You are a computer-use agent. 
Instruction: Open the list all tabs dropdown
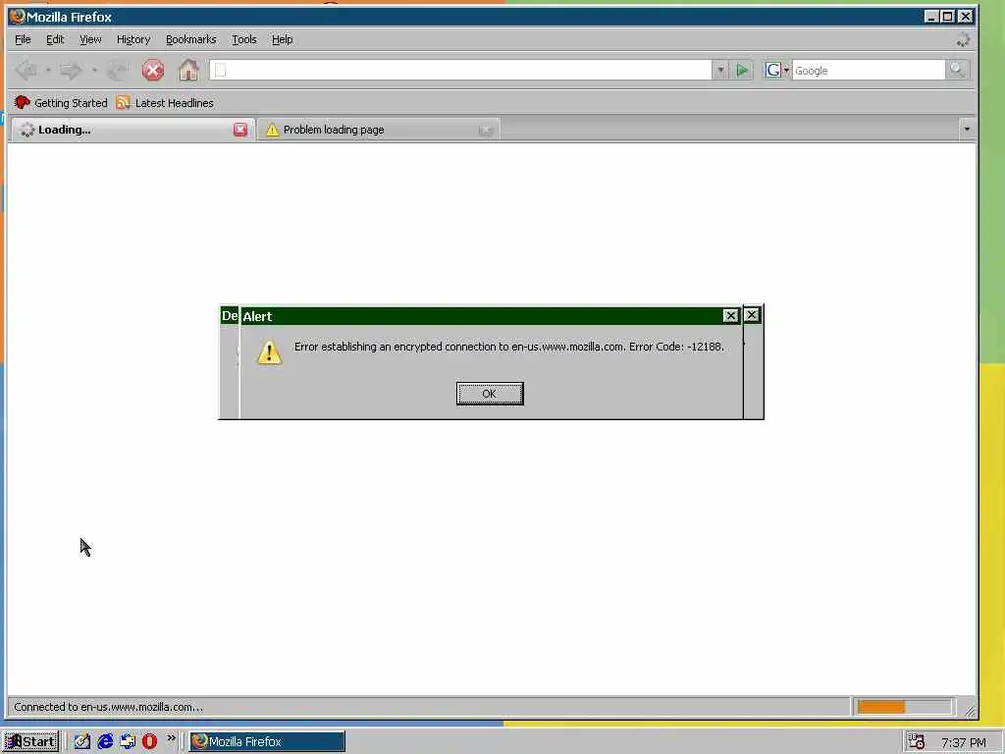(967, 129)
